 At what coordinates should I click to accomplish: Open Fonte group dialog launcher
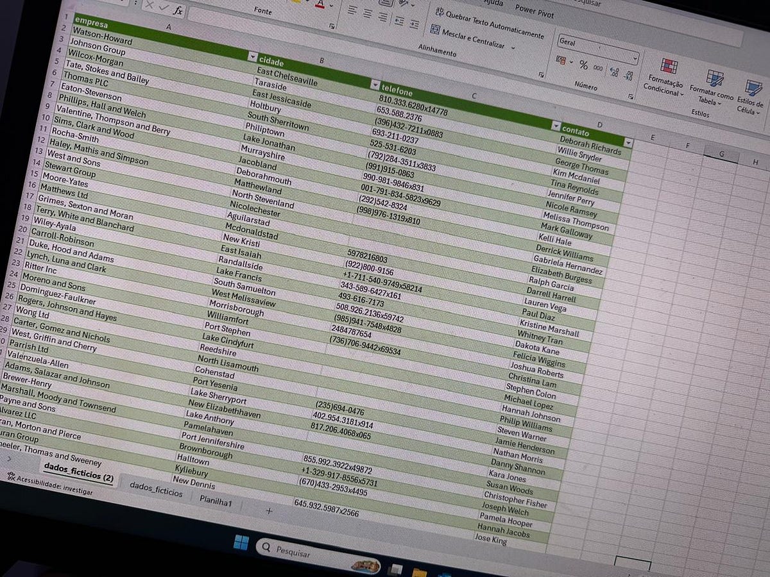(x=332, y=26)
